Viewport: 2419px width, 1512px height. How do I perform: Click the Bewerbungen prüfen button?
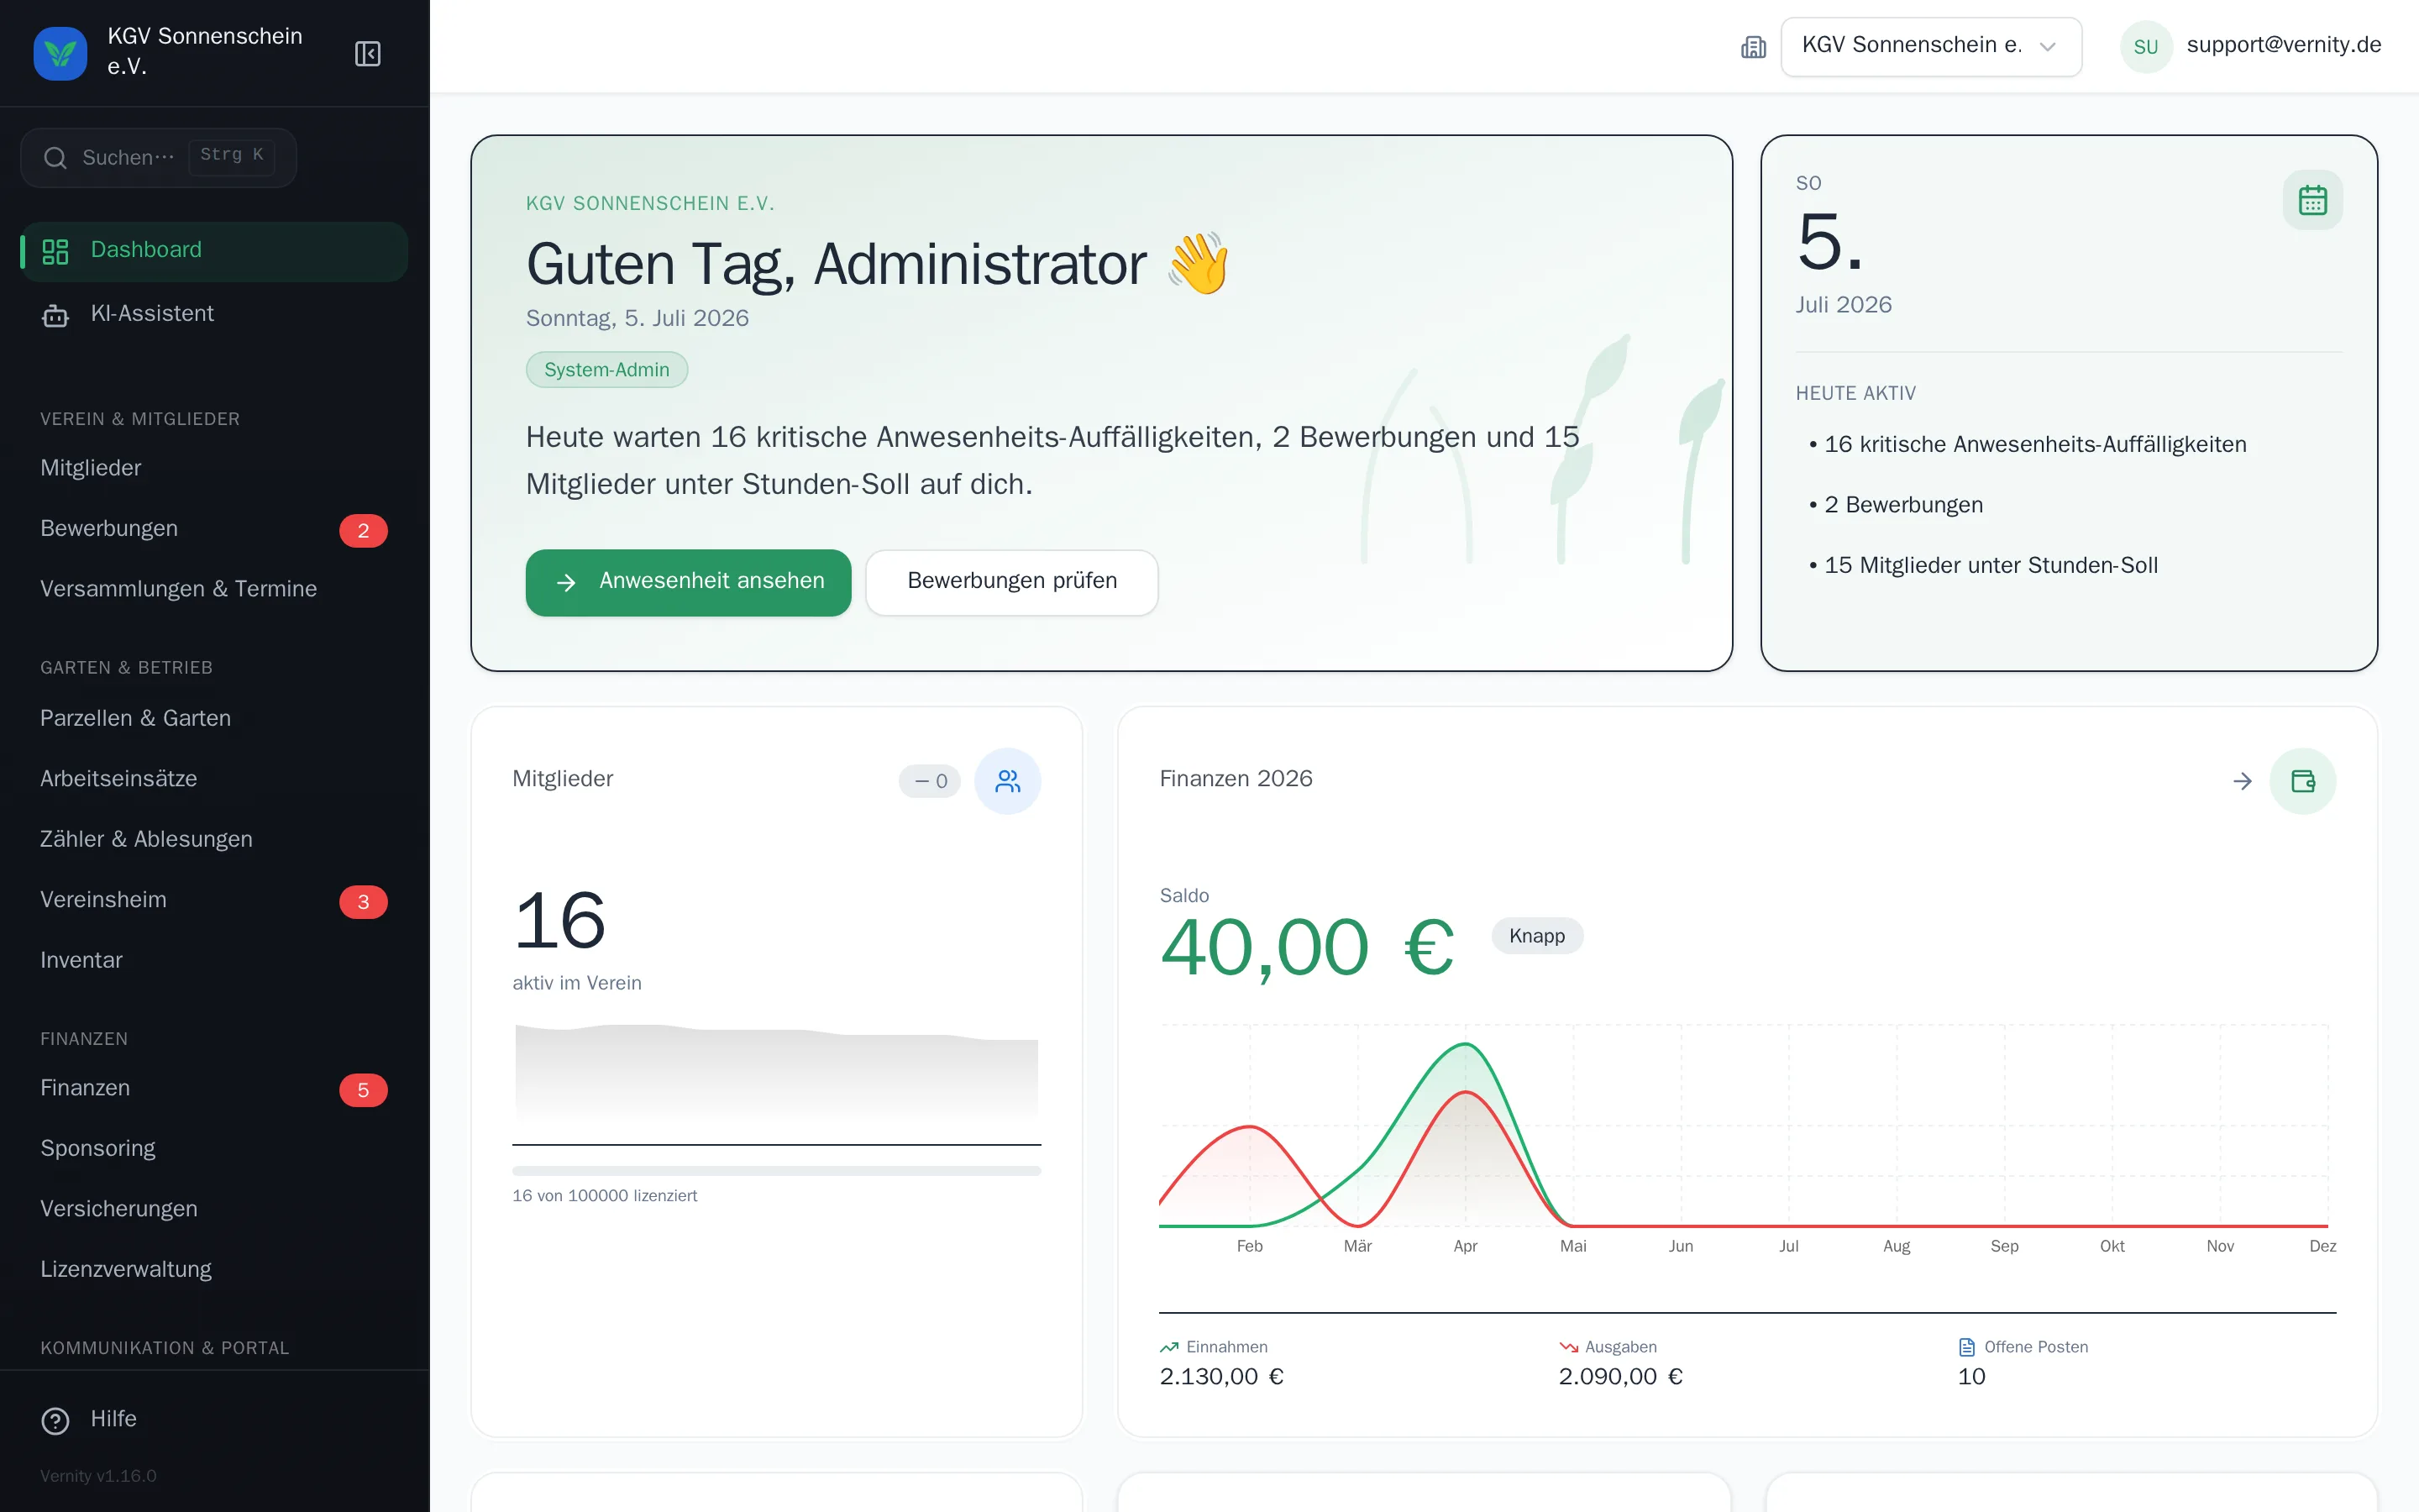click(1011, 582)
